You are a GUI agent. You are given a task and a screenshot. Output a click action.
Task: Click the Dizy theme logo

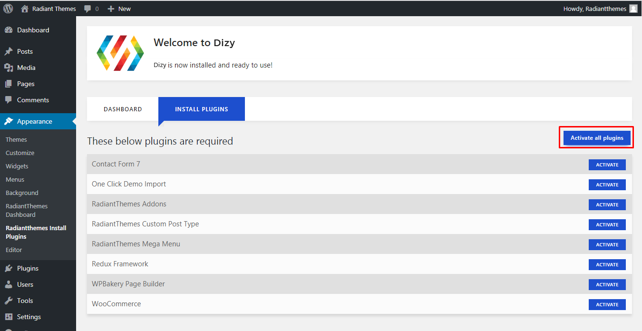(120, 53)
